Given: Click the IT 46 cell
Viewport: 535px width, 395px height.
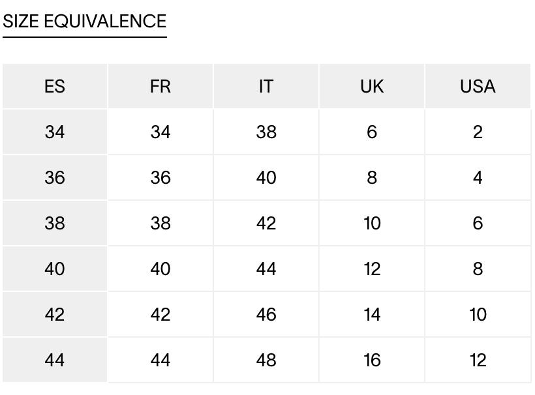Looking at the screenshot, I should point(266,314).
